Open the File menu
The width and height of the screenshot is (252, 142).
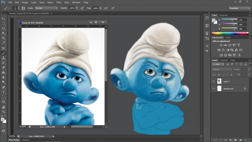pyautogui.click(x=10, y=3)
